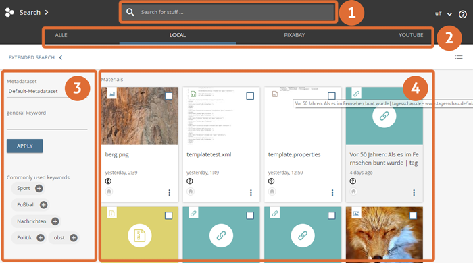Open the Metadataset dropdown
473x263 pixels.
coord(47,91)
